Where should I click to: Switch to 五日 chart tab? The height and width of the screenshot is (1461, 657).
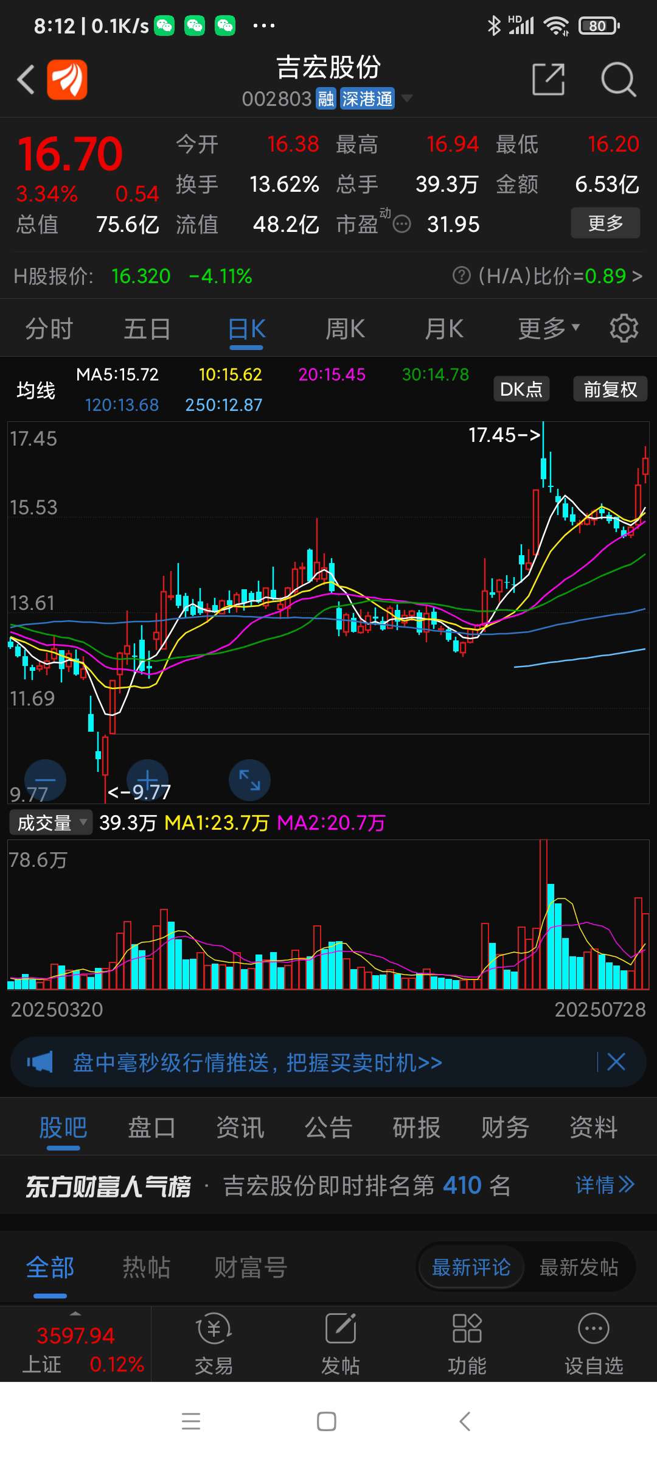pyautogui.click(x=147, y=329)
